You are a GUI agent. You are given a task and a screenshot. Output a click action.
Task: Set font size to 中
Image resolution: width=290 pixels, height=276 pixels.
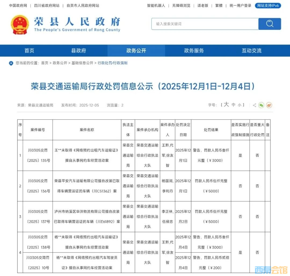[x=233, y=105]
